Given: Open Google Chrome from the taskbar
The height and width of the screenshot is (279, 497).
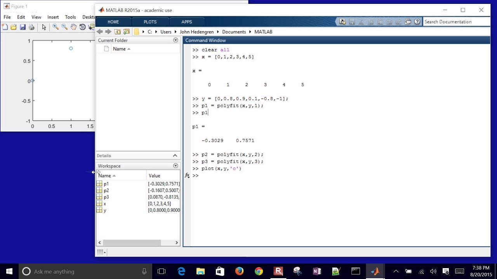Looking at the screenshot, I should pos(259,271).
